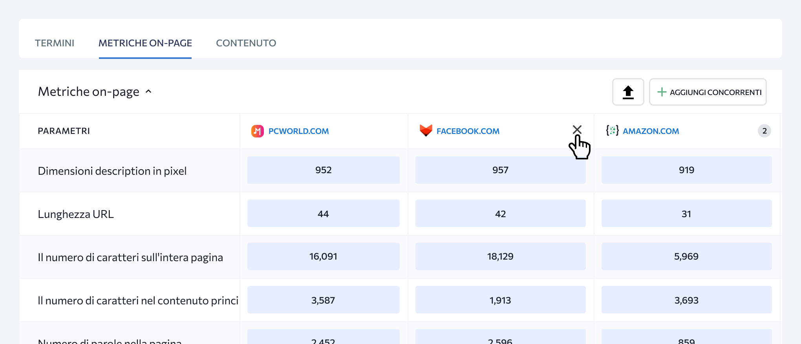Click the characters value 18,129

coord(501,256)
